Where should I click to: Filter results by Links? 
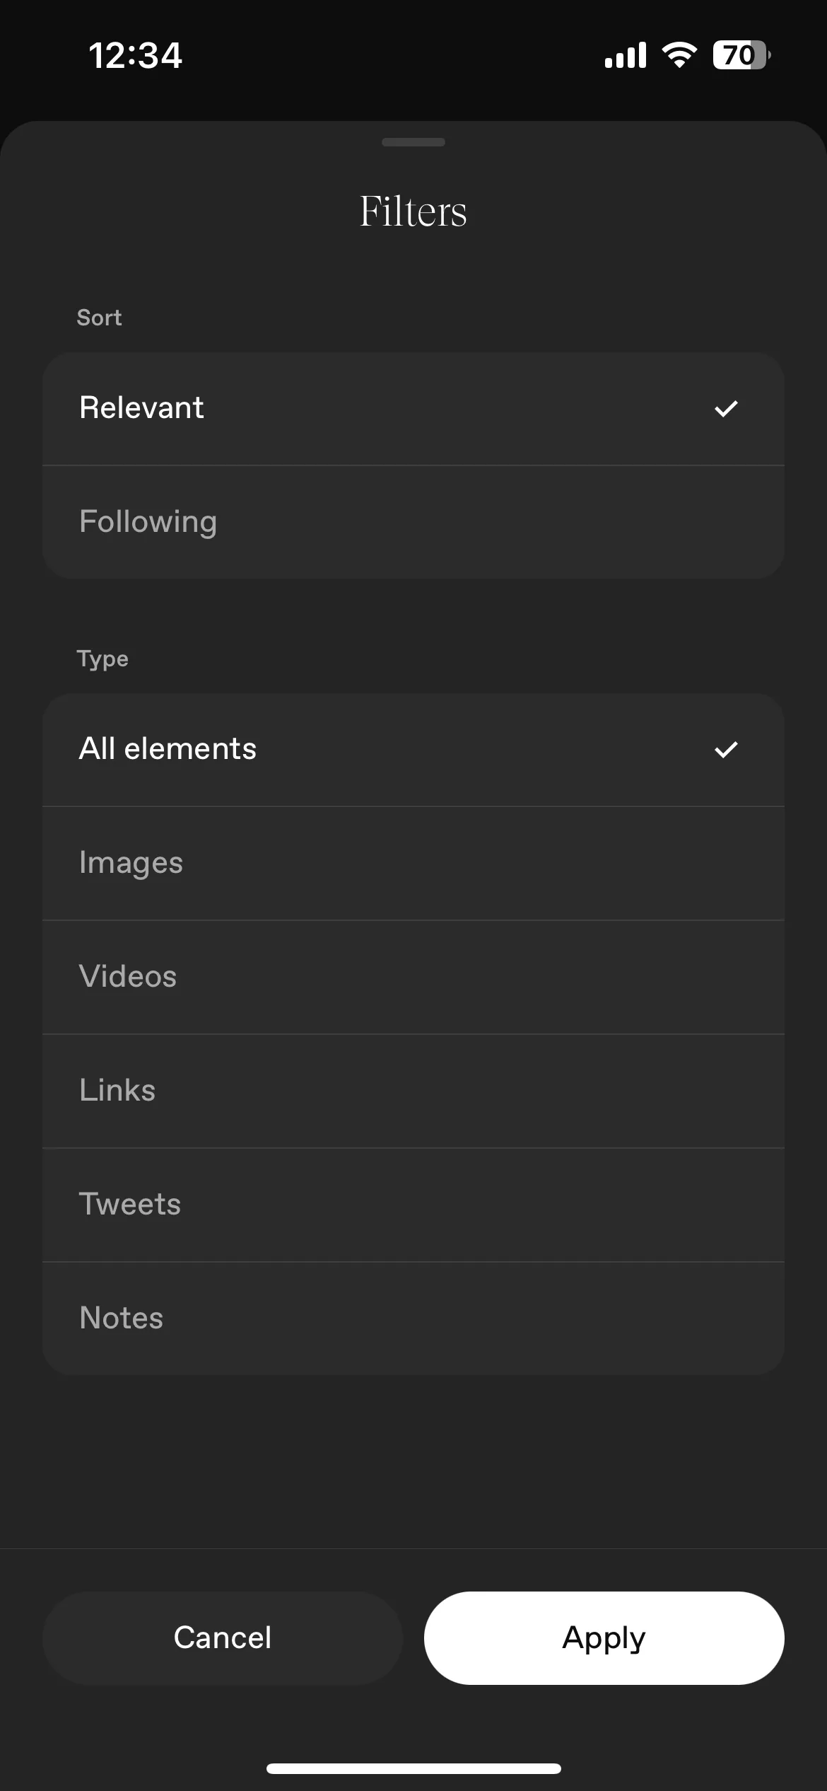coord(413,1091)
